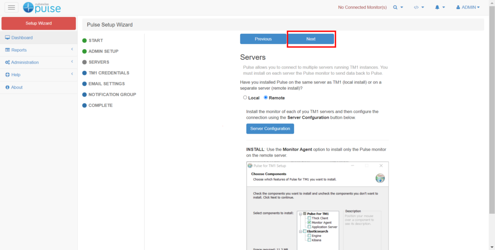Click the Cubewise Pulse logo
Image resolution: width=495 pixels, height=250 pixels.
(x=42, y=7)
